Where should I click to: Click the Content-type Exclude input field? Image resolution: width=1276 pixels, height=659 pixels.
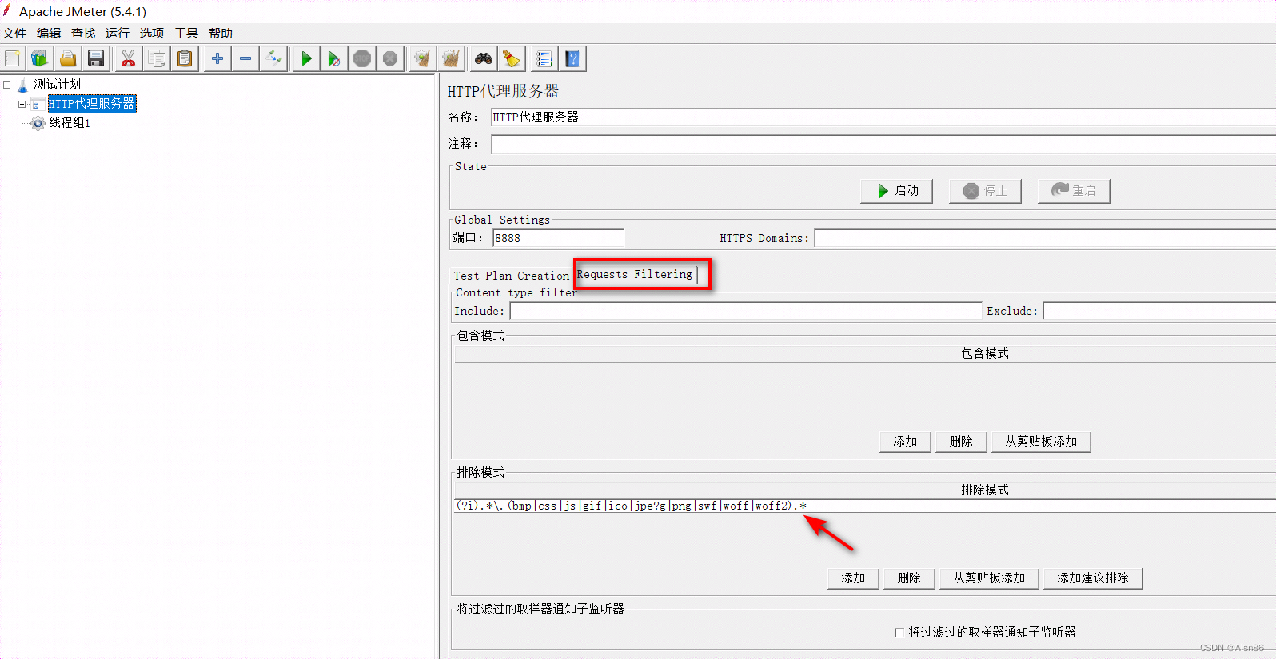[1159, 311]
